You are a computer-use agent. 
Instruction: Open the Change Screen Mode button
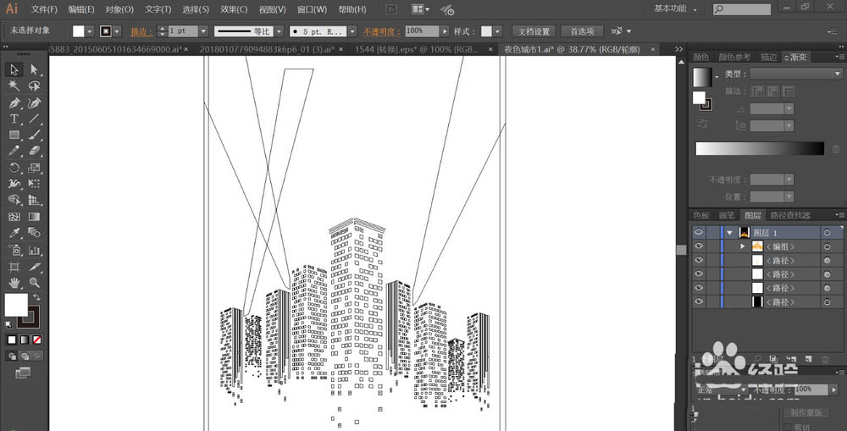[23, 372]
